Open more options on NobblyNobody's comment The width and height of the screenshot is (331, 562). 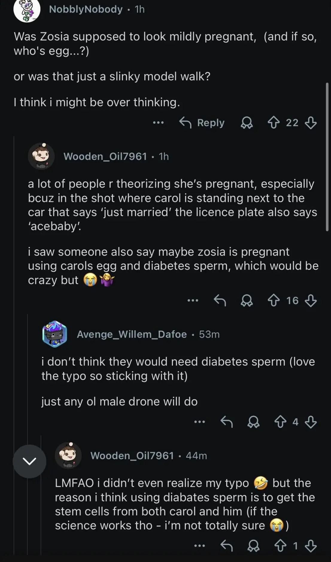click(x=158, y=123)
